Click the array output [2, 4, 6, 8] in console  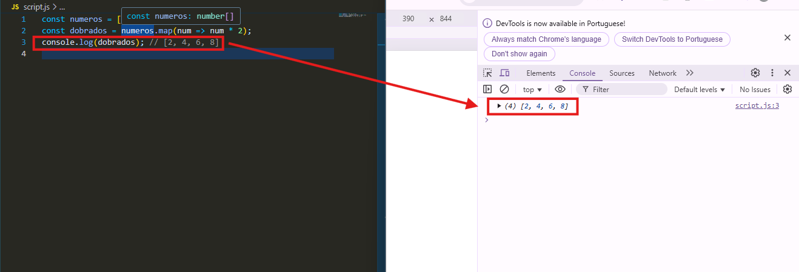544,106
